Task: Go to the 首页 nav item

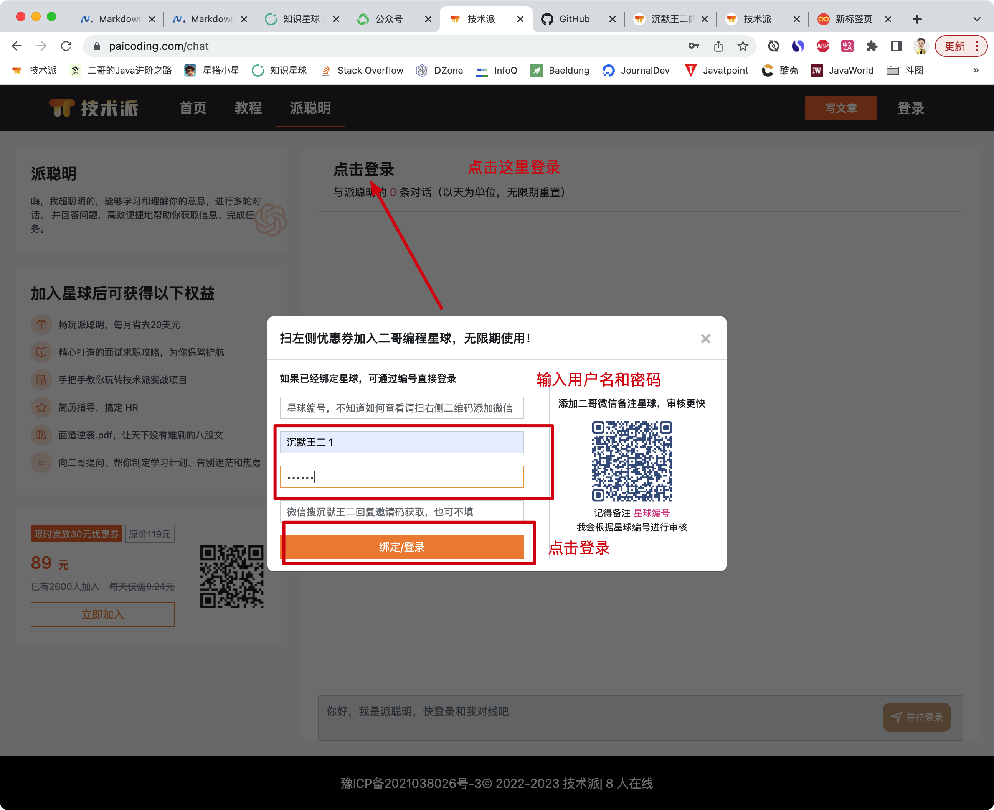Action: tap(193, 108)
